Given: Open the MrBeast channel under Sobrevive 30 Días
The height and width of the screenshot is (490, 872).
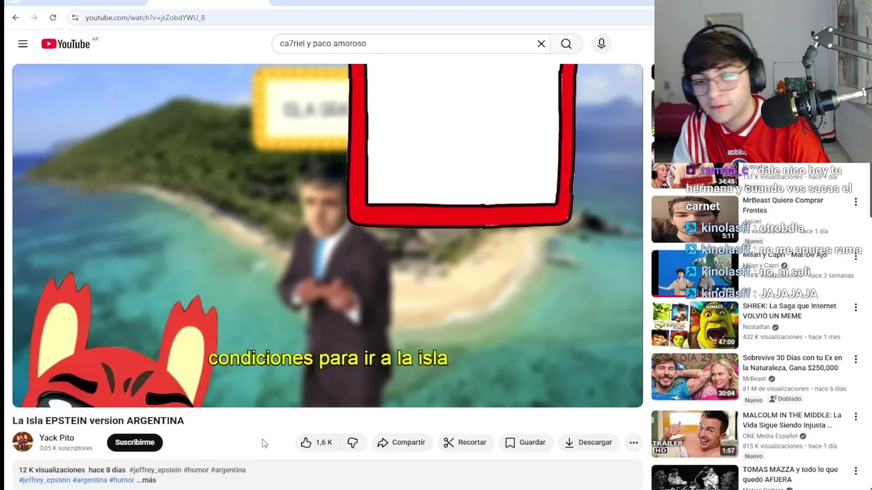Looking at the screenshot, I should pos(754,378).
